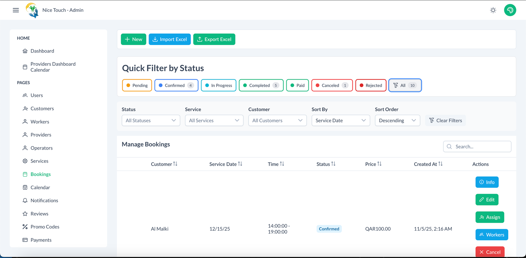Expand the All Statuses dropdown
The image size is (526, 258).
151,121
